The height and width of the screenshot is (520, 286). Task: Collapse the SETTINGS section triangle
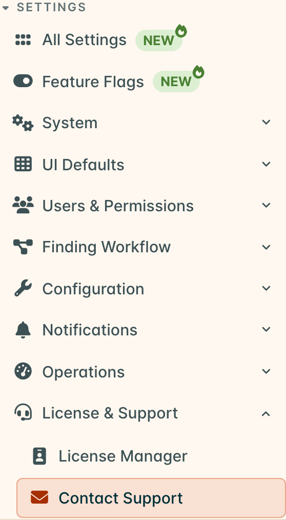click(x=6, y=8)
